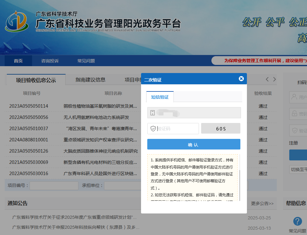Image resolution: width=307 pixels, height=235 pixels.
Task: Open 咨询投诉 in the navigation bar
Action: pyautogui.click(x=50, y=61)
